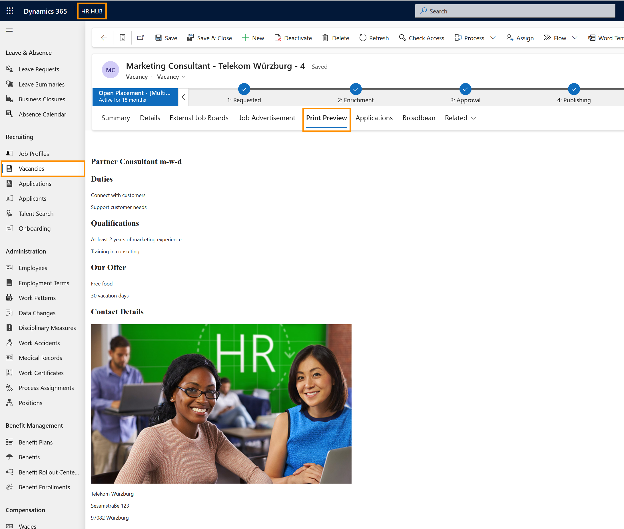Collapse the process stage panel chevron
Viewport: 624px width, 529px height.
tap(183, 97)
